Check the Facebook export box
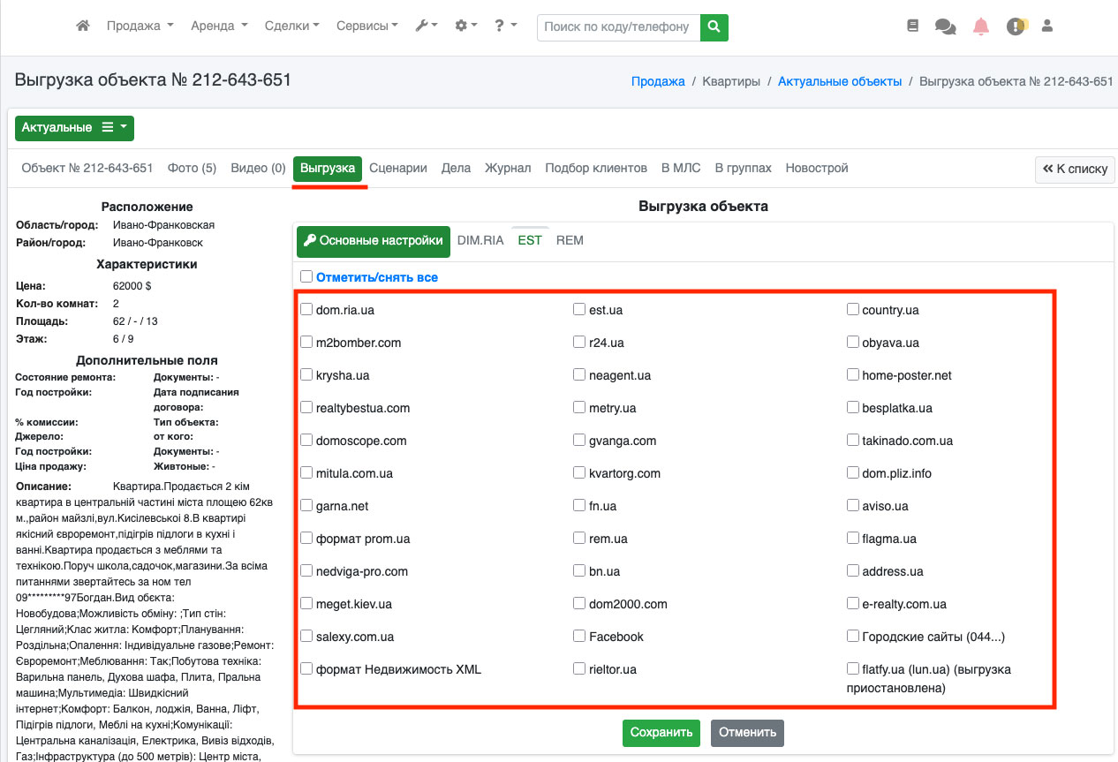Viewport: 1118px width, 762px height. pos(579,637)
